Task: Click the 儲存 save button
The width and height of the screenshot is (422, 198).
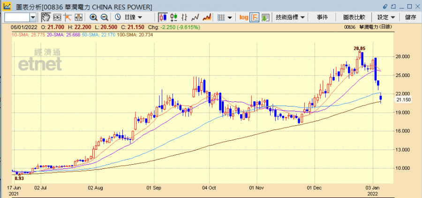Action: pyautogui.click(x=410, y=17)
